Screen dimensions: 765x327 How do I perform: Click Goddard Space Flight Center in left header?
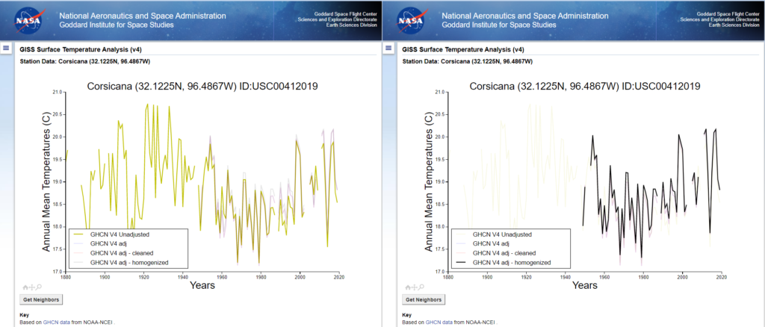click(x=351, y=13)
